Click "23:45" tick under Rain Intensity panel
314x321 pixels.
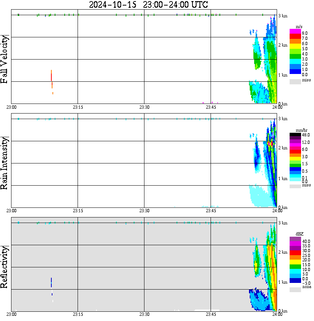tap(211, 211)
